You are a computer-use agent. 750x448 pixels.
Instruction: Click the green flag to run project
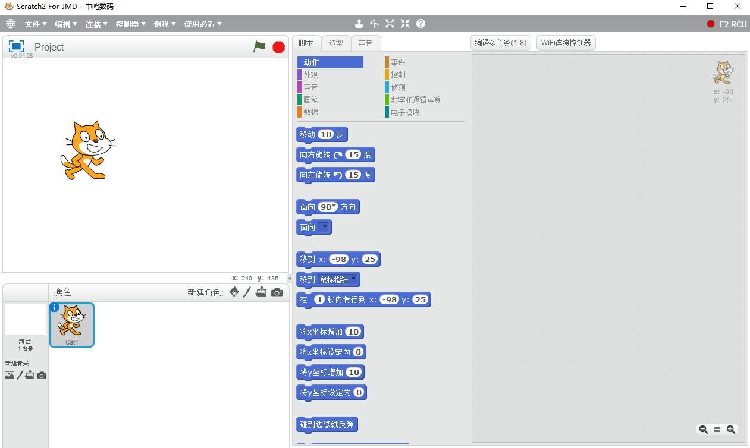click(259, 47)
